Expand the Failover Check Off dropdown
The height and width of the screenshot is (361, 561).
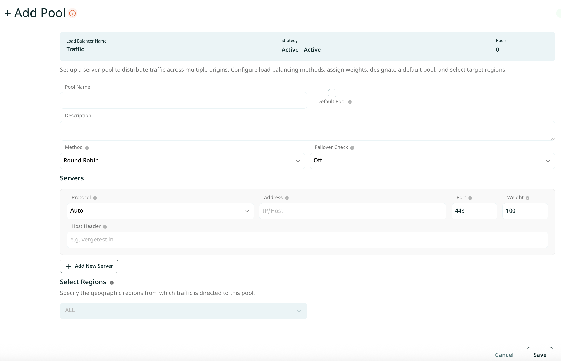tap(432, 161)
